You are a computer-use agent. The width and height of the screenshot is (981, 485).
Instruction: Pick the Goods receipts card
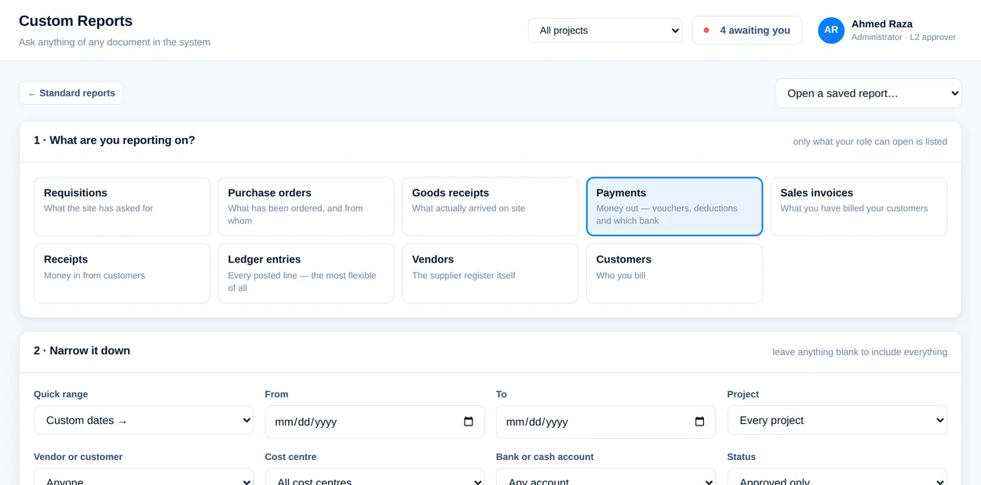[x=491, y=206]
